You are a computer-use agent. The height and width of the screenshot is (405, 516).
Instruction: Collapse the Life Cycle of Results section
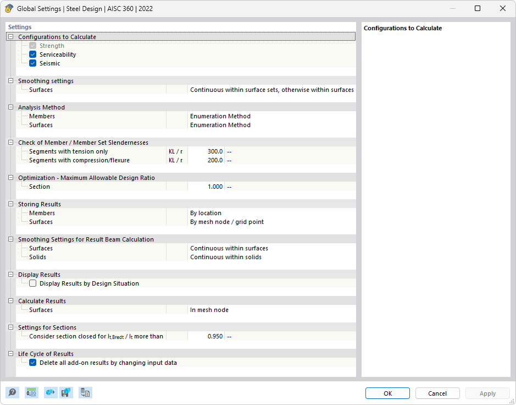point(10,354)
